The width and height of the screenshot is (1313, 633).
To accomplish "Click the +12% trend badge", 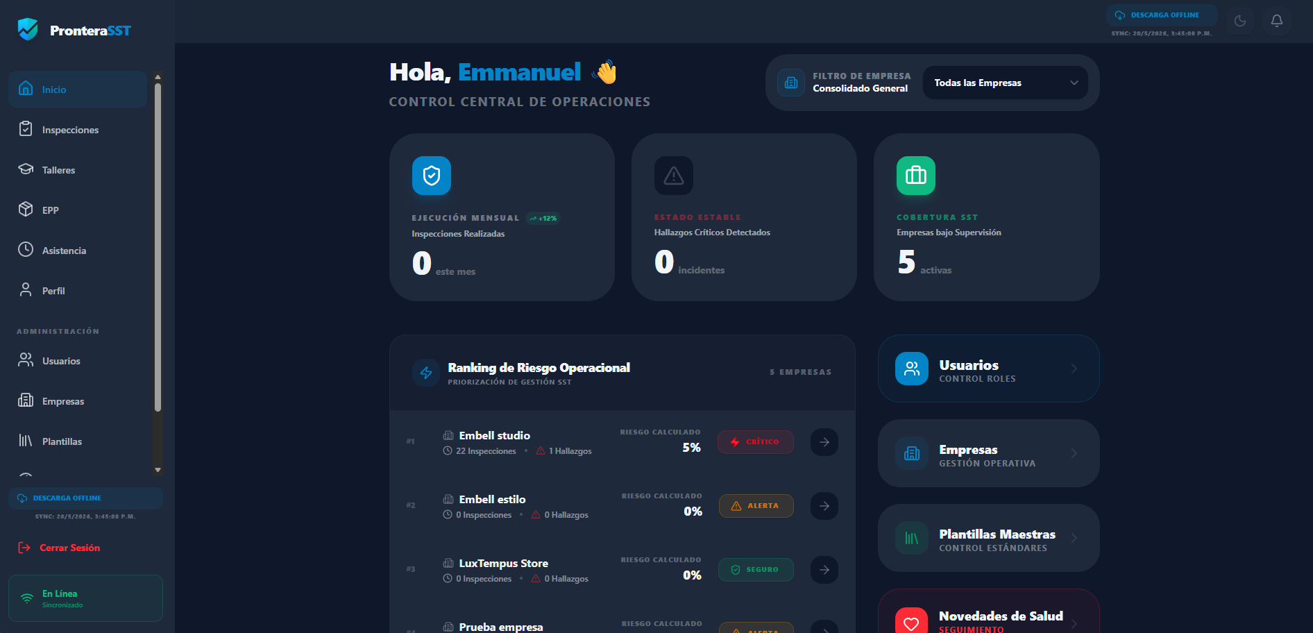I will point(543,219).
